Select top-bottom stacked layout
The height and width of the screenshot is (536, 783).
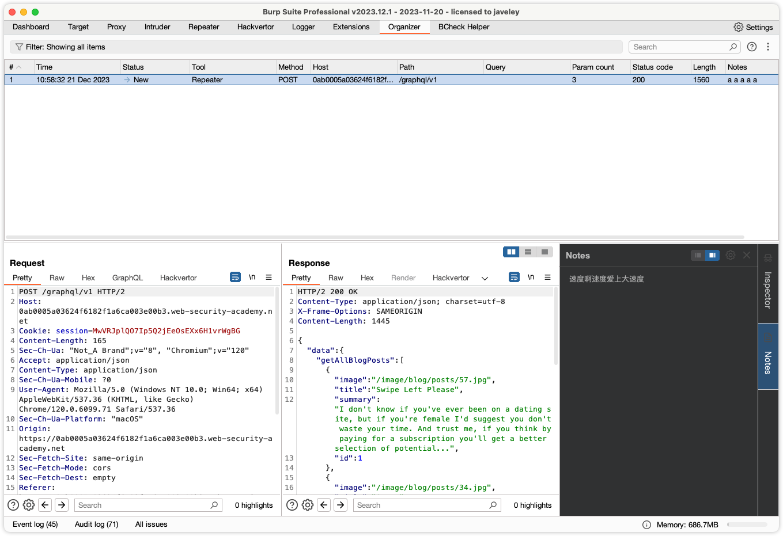point(528,252)
